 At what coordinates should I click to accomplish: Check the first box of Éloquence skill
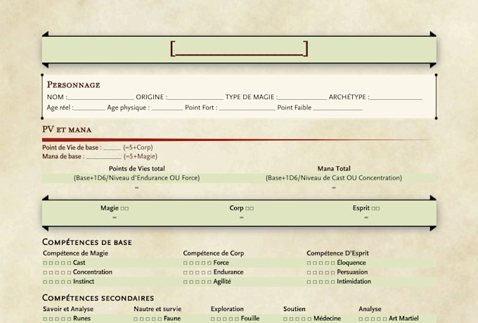coord(309,263)
